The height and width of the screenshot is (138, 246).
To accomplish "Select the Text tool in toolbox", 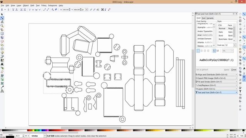I will point(2,64).
